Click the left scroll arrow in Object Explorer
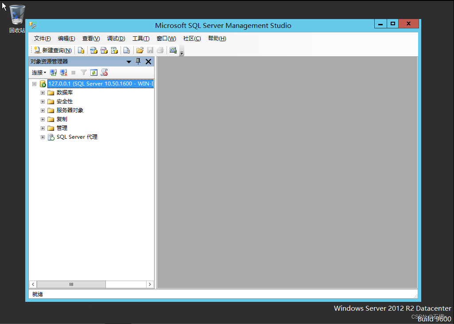 (33, 284)
